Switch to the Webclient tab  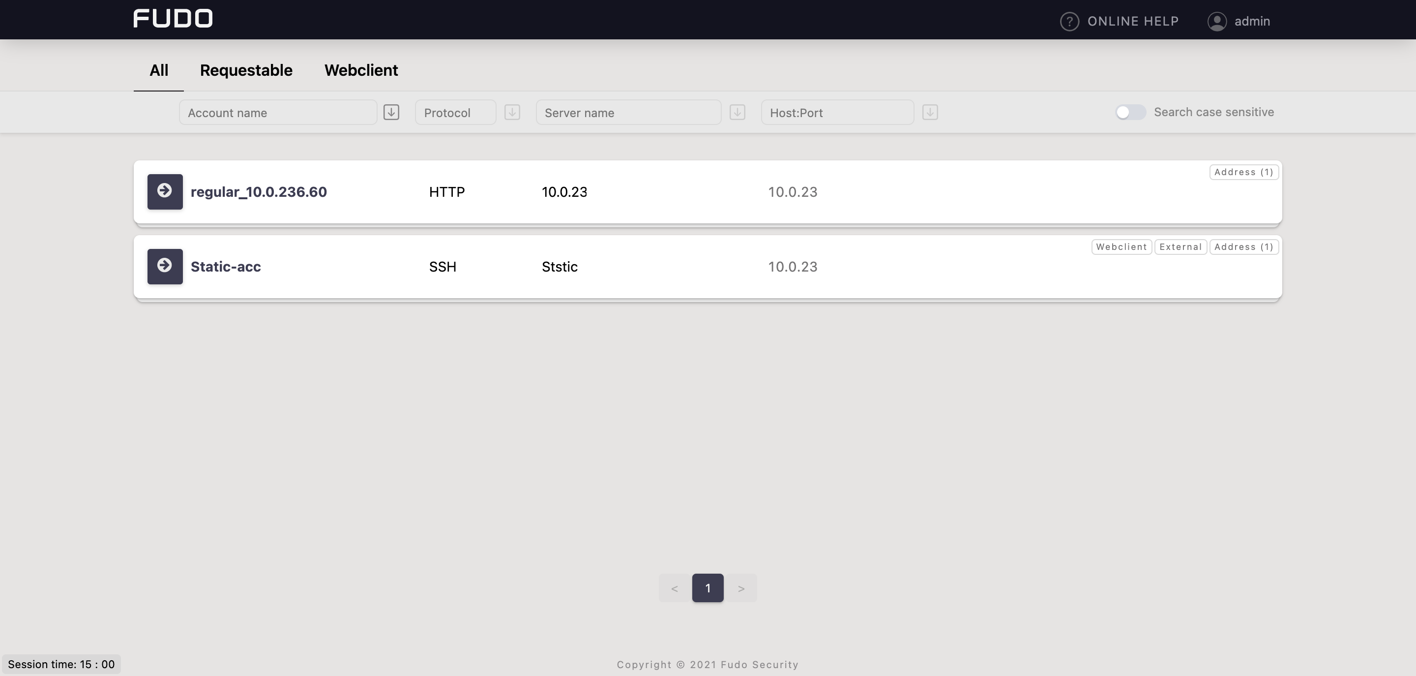[x=361, y=70]
